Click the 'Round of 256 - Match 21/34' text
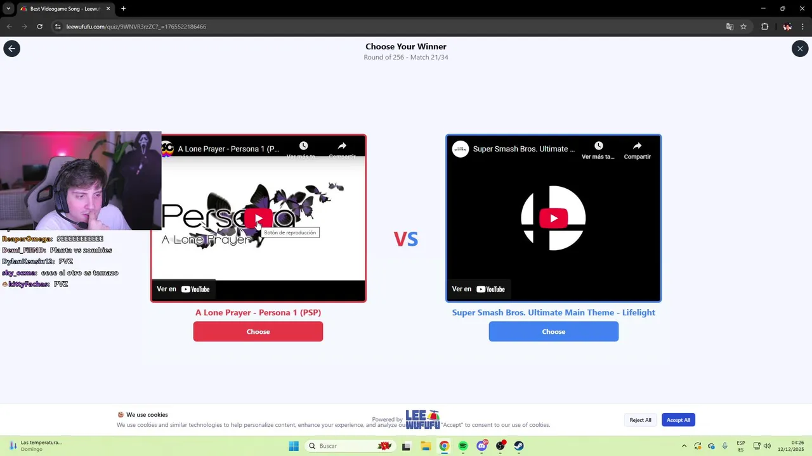 coord(406,57)
